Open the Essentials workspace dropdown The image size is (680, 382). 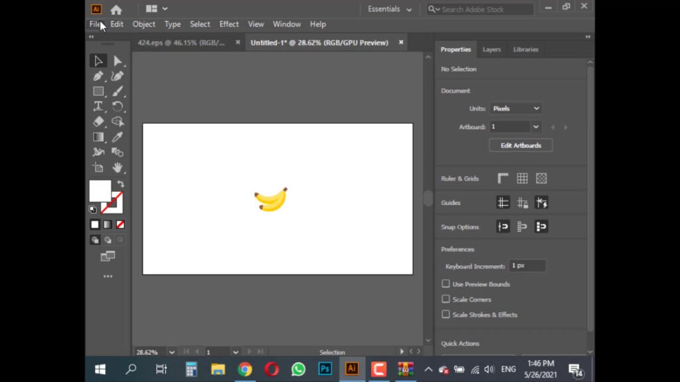[389, 9]
